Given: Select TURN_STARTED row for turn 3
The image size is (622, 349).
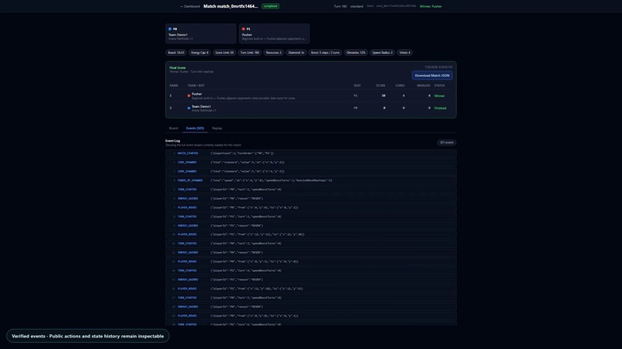Looking at the screenshot, I should point(310,243).
